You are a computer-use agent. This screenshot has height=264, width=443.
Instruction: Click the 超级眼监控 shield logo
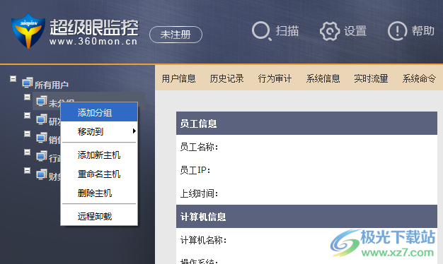[28, 30]
